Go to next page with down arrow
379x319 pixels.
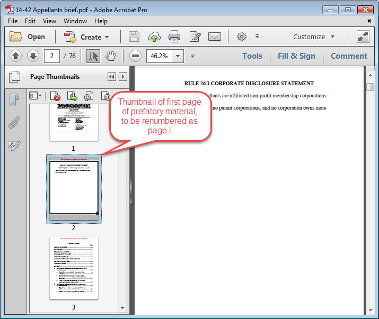tap(33, 56)
